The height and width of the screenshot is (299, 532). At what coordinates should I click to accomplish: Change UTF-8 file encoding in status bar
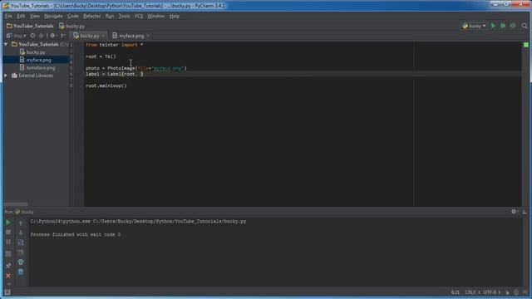(x=491, y=292)
